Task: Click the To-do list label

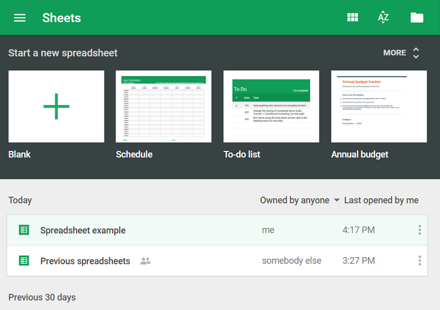Action: (x=242, y=154)
